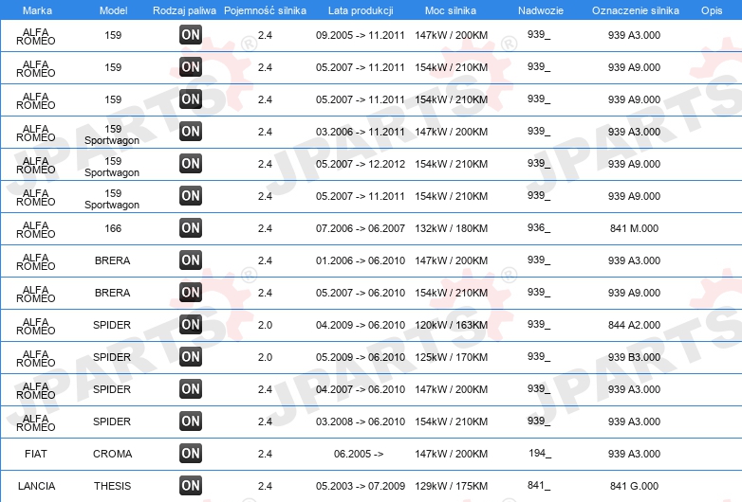Click the ON icon in the SPIDER 125kW row
The width and height of the screenshot is (742, 502).
tap(191, 356)
